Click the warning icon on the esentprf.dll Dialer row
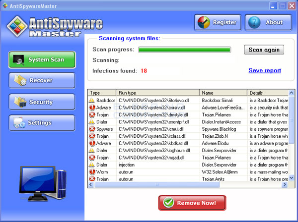Screen dimensions: 298x222 point(92,122)
